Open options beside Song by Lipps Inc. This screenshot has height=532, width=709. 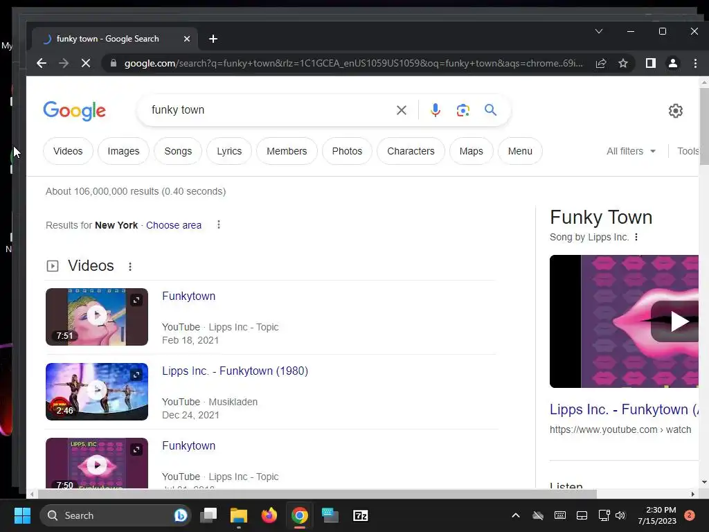pyautogui.click(x=636, y=237)
